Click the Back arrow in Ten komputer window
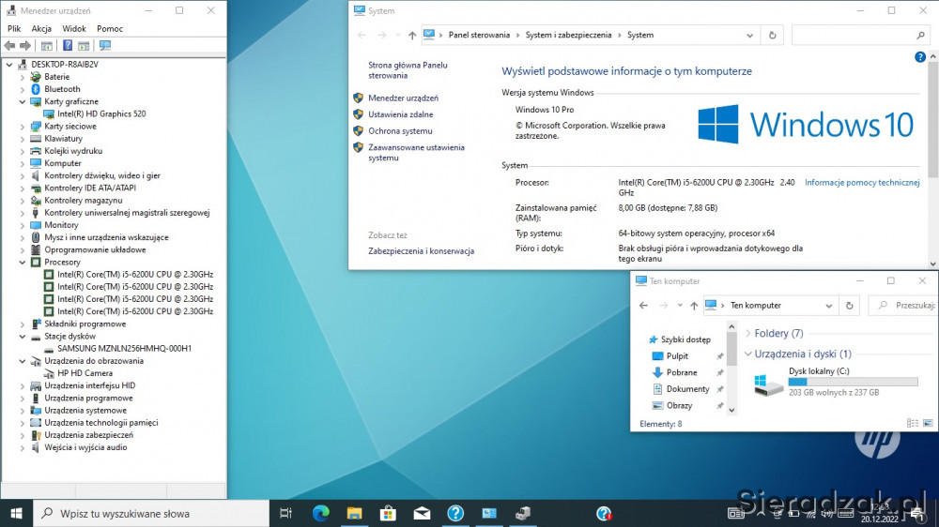The image size is (939, 527). 643,306
